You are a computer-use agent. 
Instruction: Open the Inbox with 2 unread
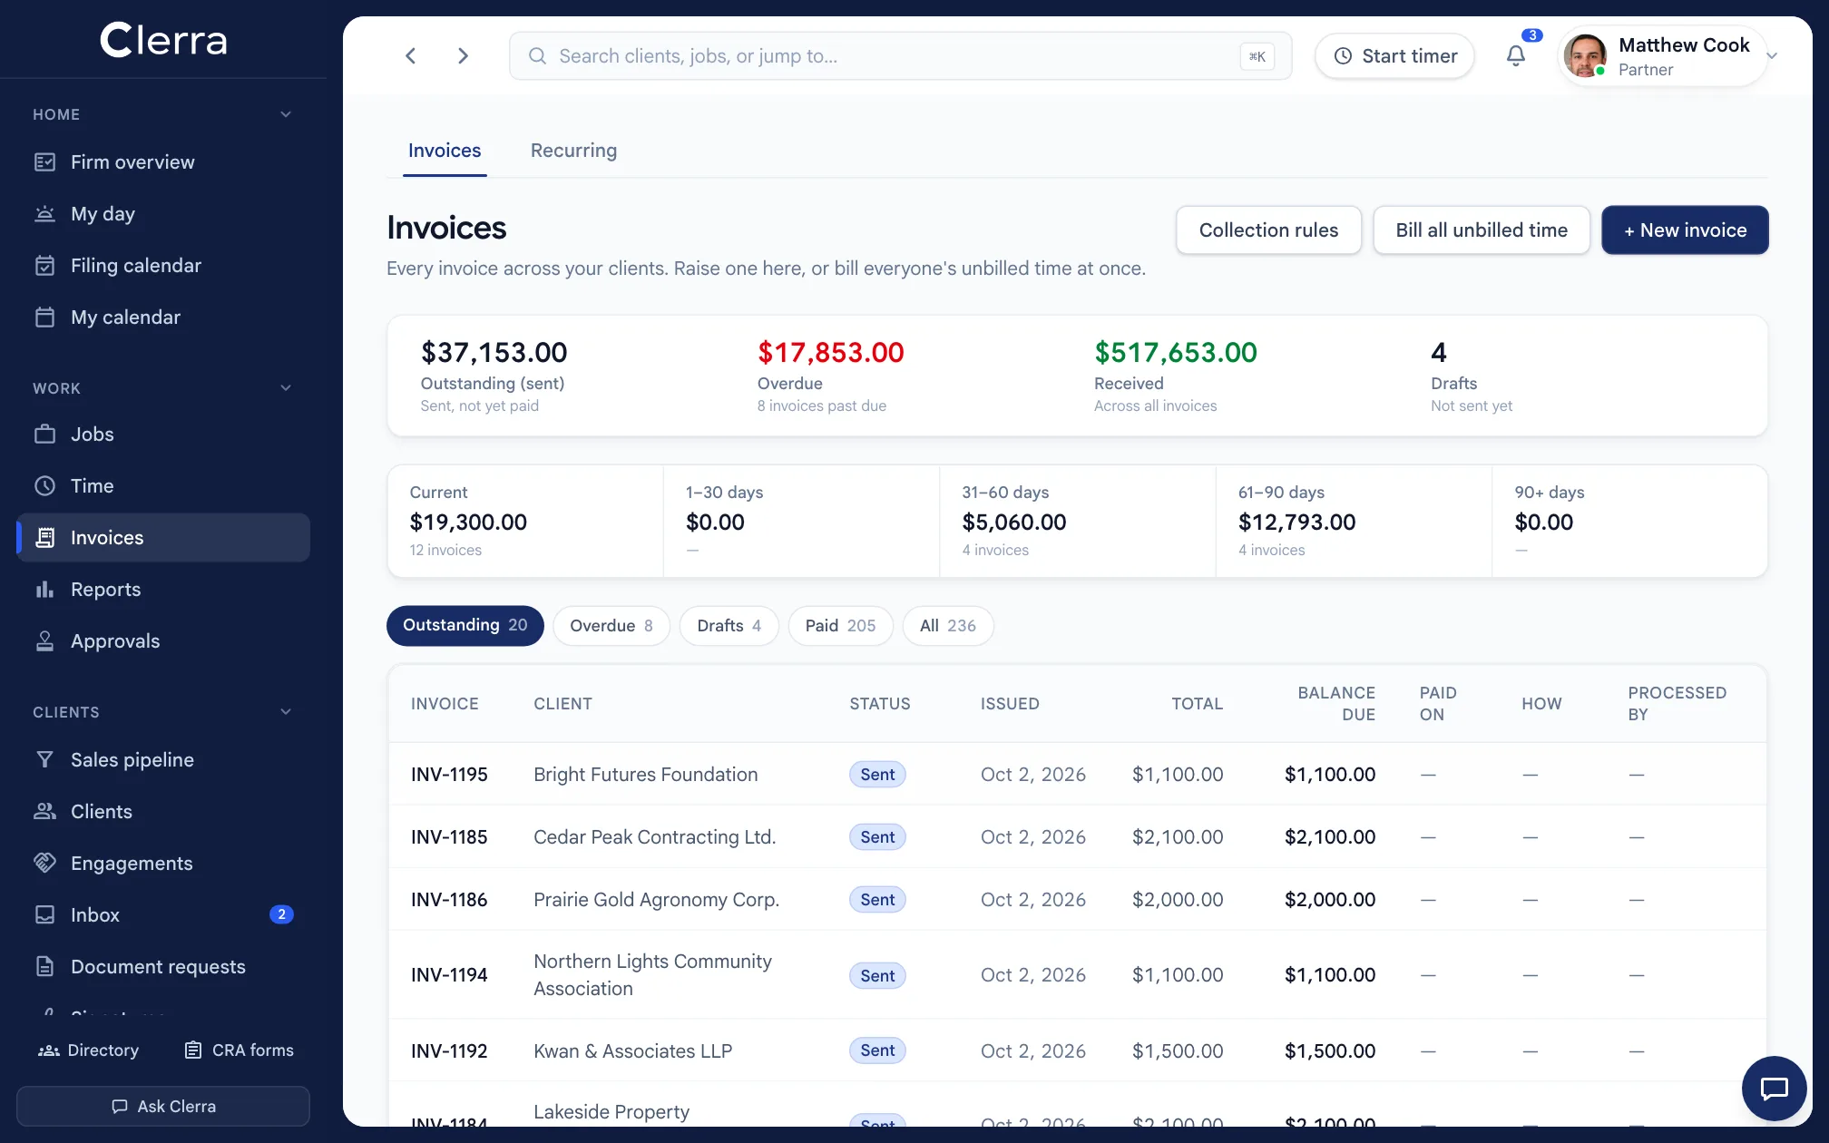(163, 915)
